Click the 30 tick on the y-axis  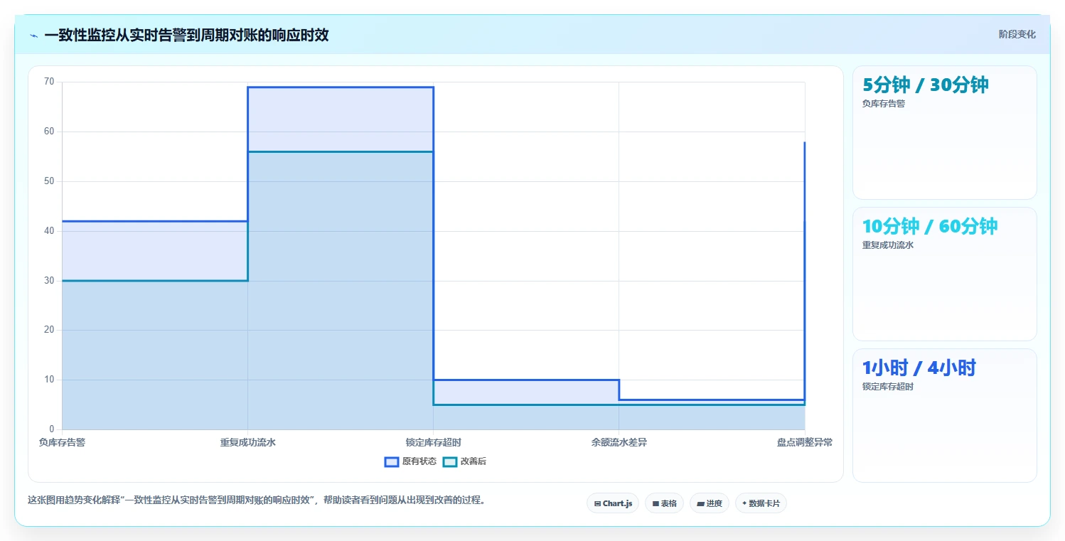pos(49,281)
